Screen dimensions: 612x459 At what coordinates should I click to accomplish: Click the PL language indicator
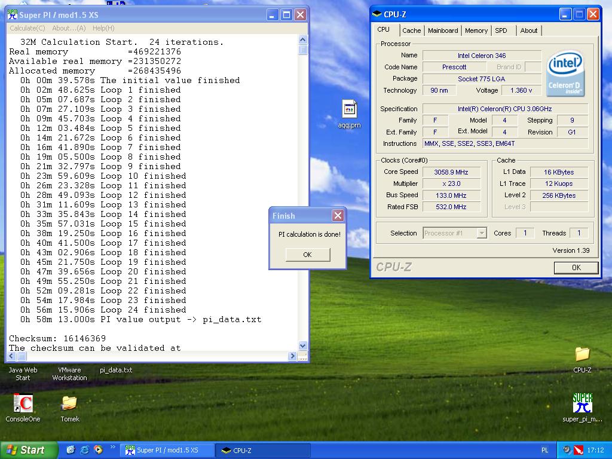[x=545, y=450]
